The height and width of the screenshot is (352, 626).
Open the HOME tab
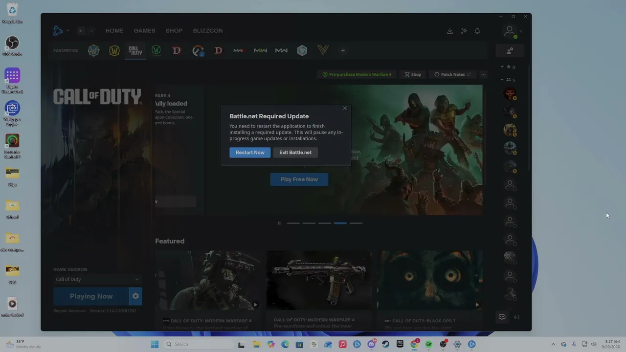click(114, 31)
